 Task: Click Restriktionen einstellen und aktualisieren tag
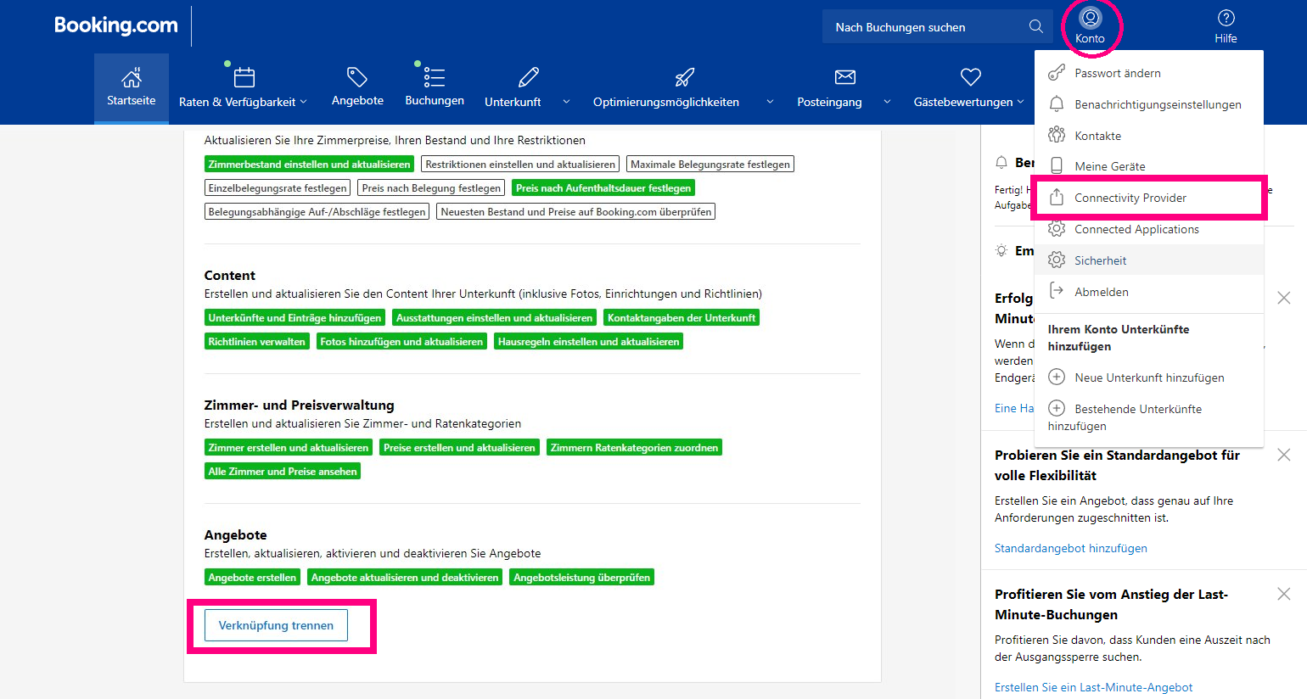click(520, 165)
